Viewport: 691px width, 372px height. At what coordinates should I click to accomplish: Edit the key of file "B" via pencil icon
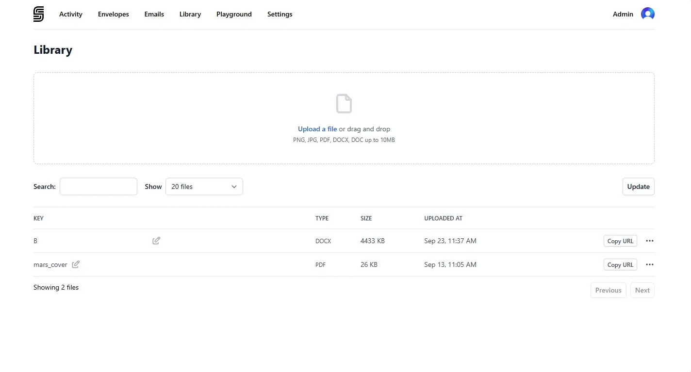pyautogui.click(x=156, y=240)
